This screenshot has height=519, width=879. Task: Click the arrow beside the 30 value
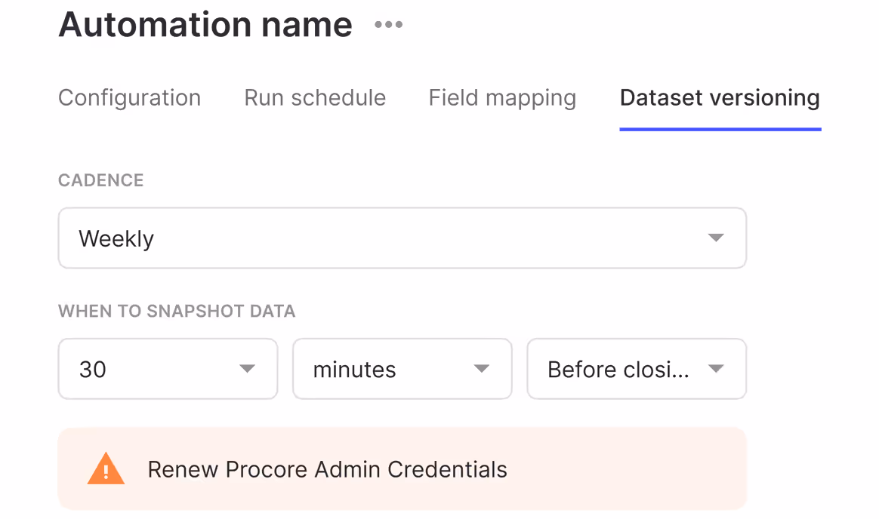click(x=247, y=369)
